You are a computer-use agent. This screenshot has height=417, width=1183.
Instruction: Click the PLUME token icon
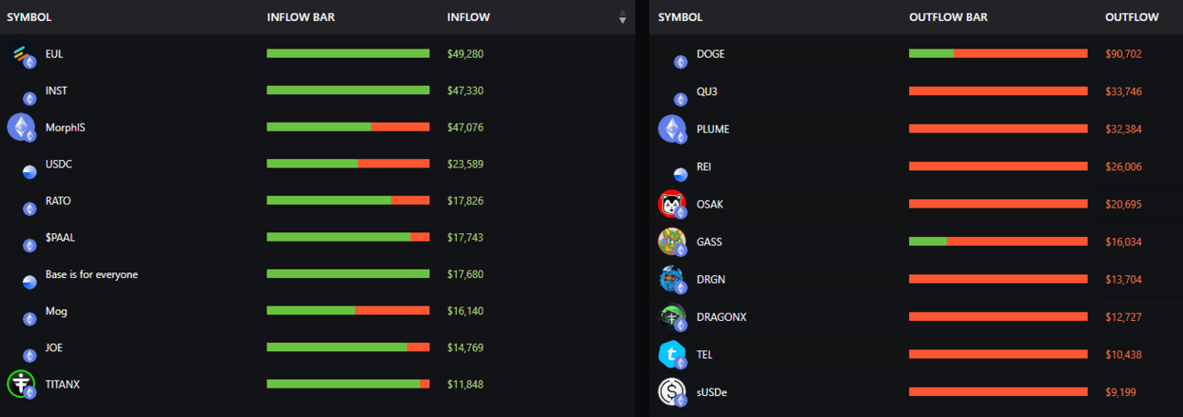tap(672, 129)
